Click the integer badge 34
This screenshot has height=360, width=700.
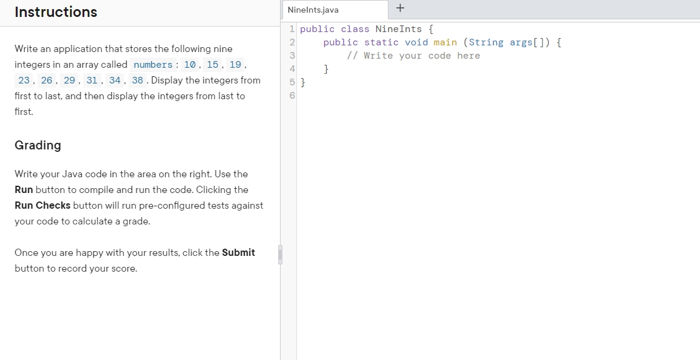point(115,80)
